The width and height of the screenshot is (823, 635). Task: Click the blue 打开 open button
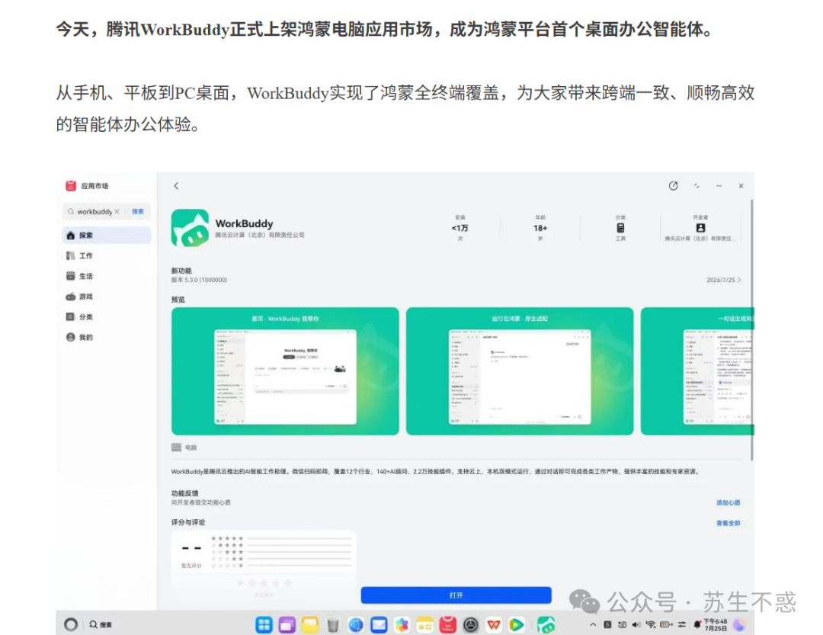click(456, 595)
